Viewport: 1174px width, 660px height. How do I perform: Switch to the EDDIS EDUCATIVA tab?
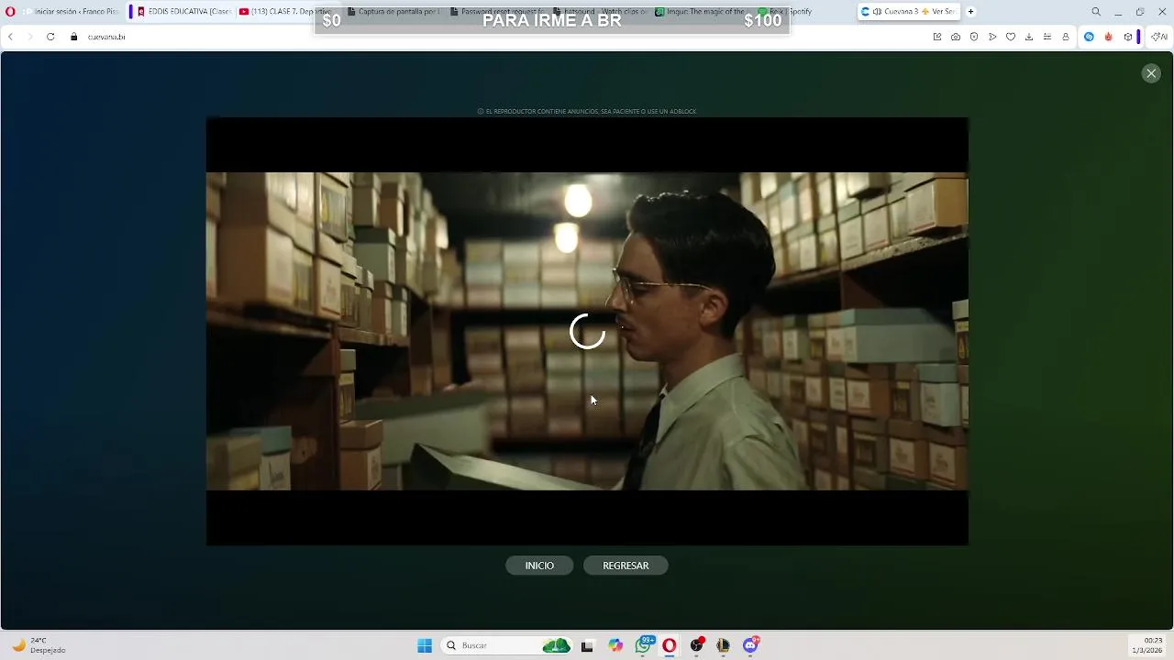click(x=183, y=12)
